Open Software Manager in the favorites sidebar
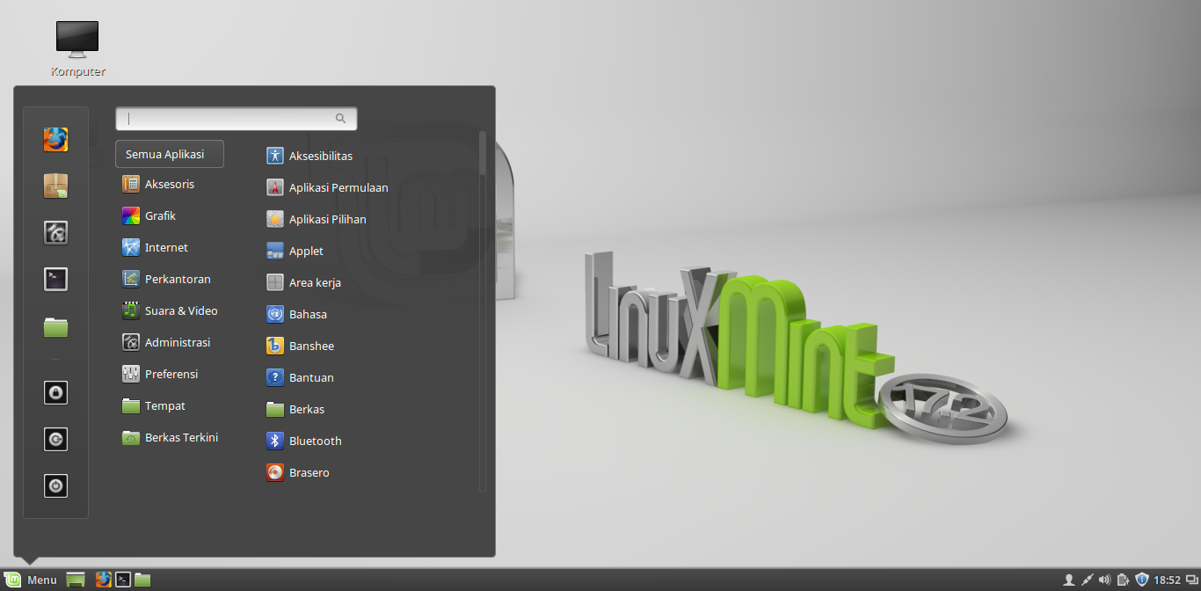This screenshot has width=1201, height=591. [x=55, y=186]
